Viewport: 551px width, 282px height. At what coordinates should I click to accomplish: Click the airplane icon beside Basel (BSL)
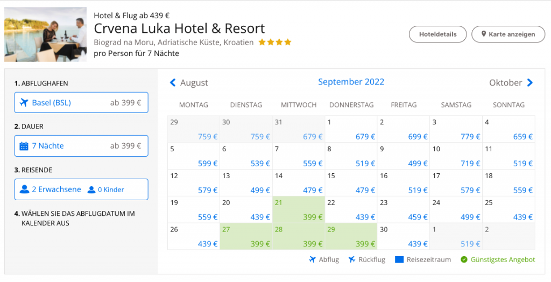click(24, 103)
